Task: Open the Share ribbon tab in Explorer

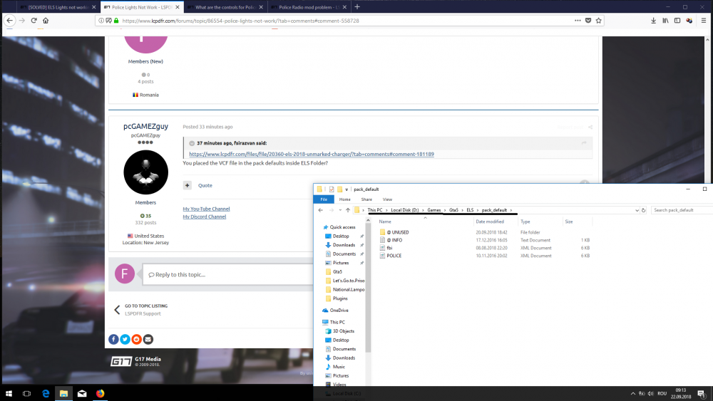Action: click(366, 199)
